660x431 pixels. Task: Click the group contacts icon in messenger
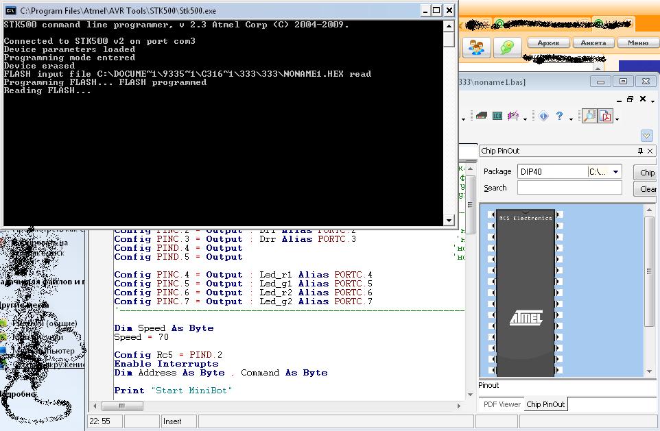coord(476,47)
